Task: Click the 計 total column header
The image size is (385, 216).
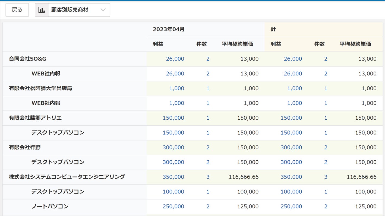Action: point(273,29)
